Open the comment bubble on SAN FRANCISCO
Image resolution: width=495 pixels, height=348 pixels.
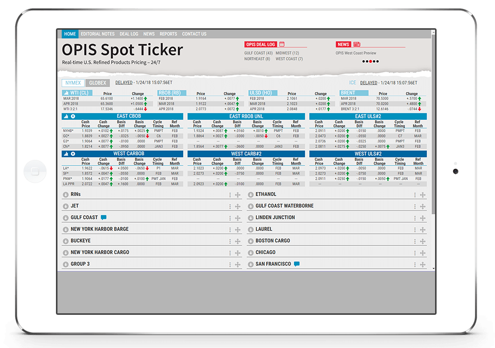click(x=297, y=264)
